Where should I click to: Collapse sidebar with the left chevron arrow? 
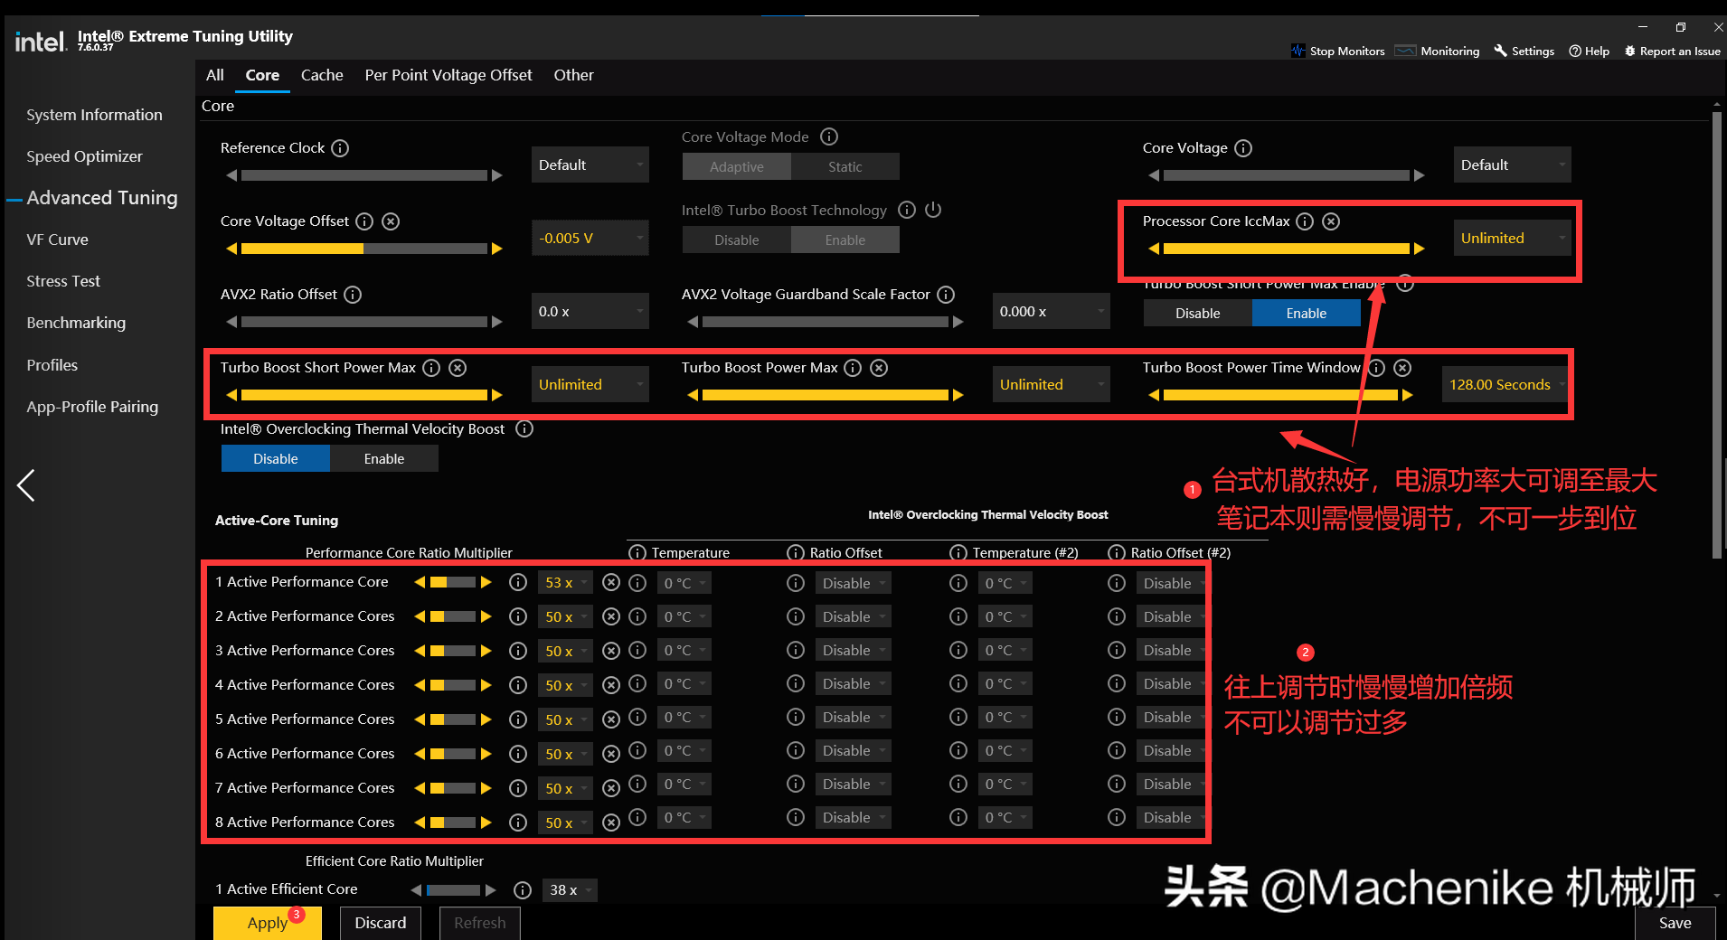pyautogui.click(x=26, y=485)
